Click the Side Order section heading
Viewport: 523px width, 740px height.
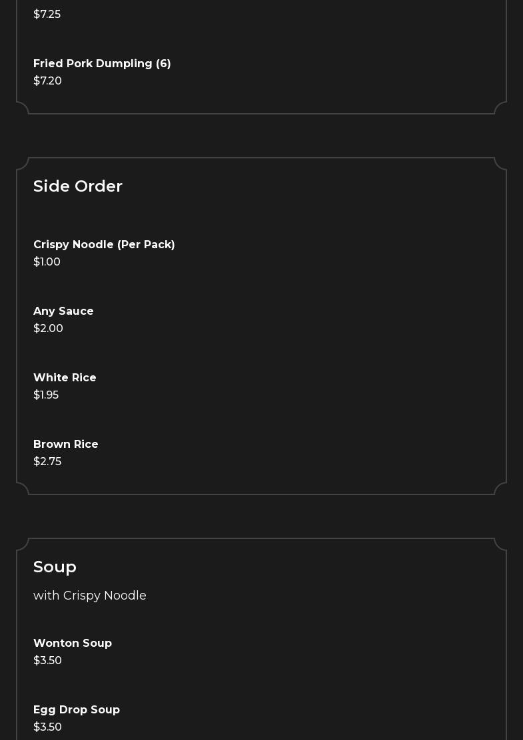tap(78, 186)
